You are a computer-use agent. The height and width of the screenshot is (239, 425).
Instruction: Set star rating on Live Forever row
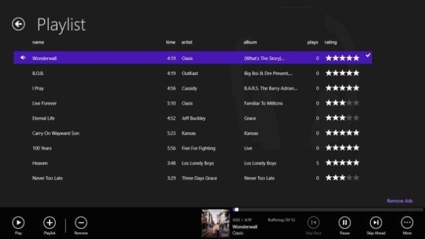(x=343, y=103)
